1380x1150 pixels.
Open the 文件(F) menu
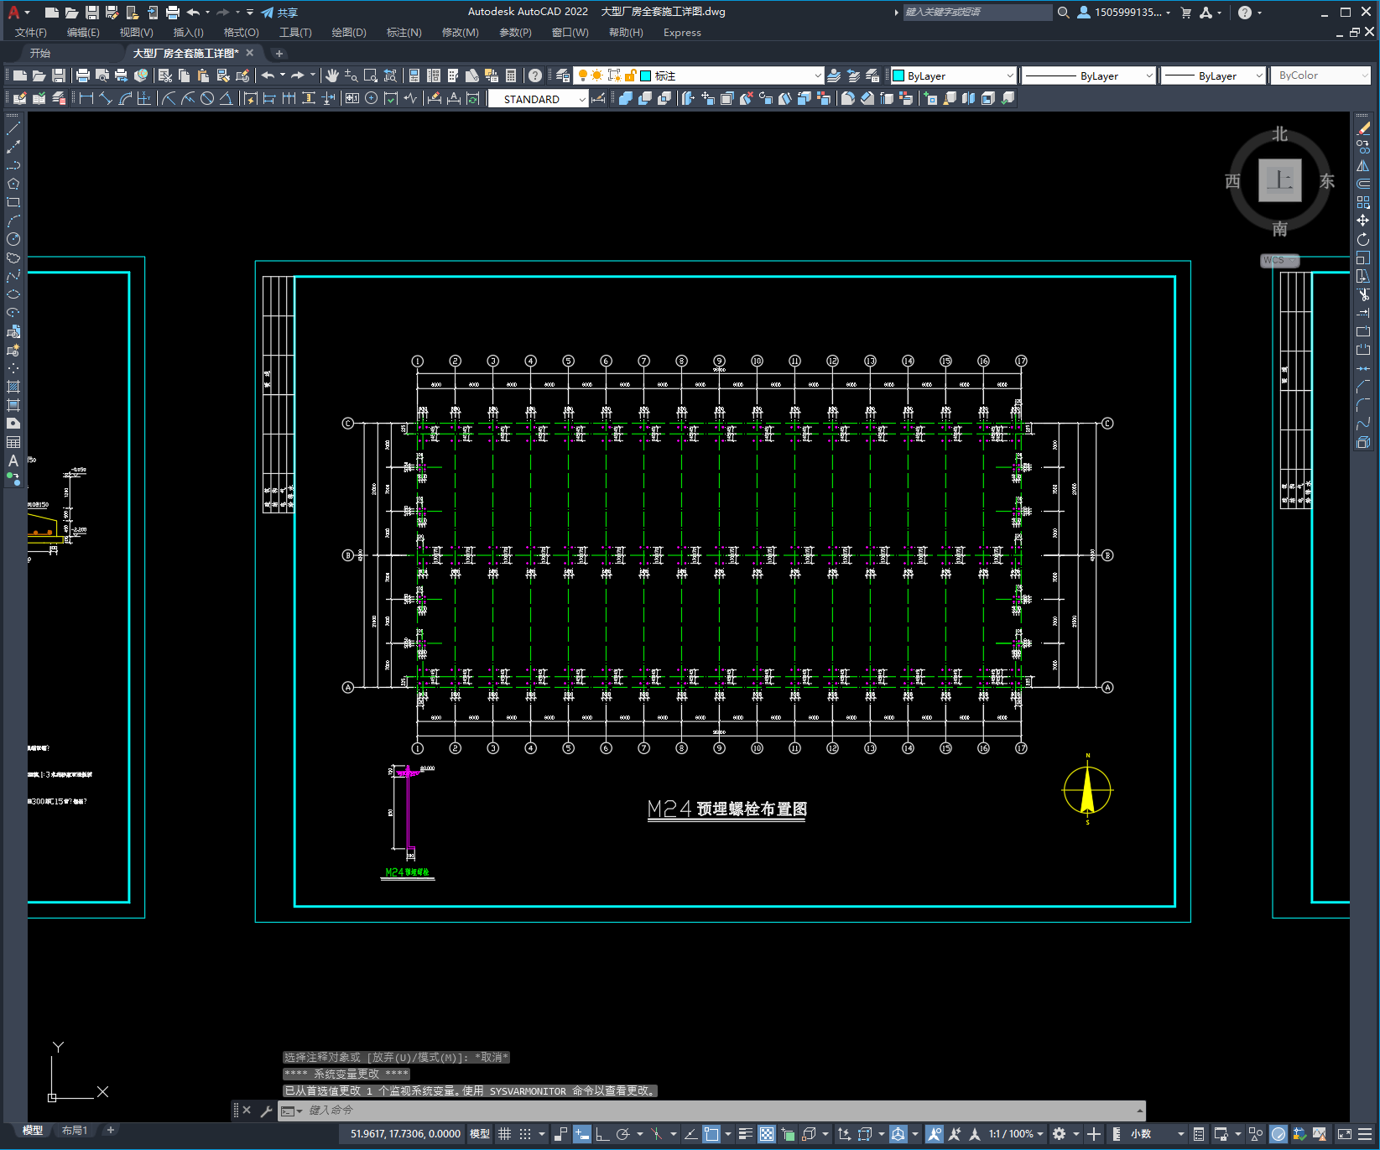(x=31, y=33)
